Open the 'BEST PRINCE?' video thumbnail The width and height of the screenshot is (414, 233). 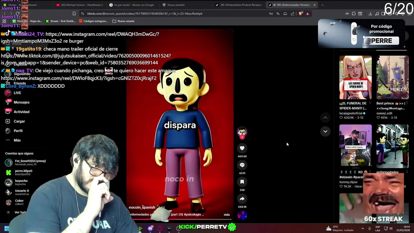(392, 78)
